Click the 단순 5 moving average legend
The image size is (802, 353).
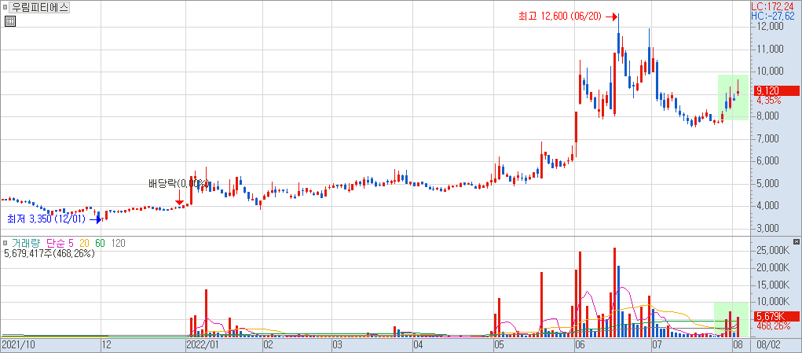coord(60,244)
